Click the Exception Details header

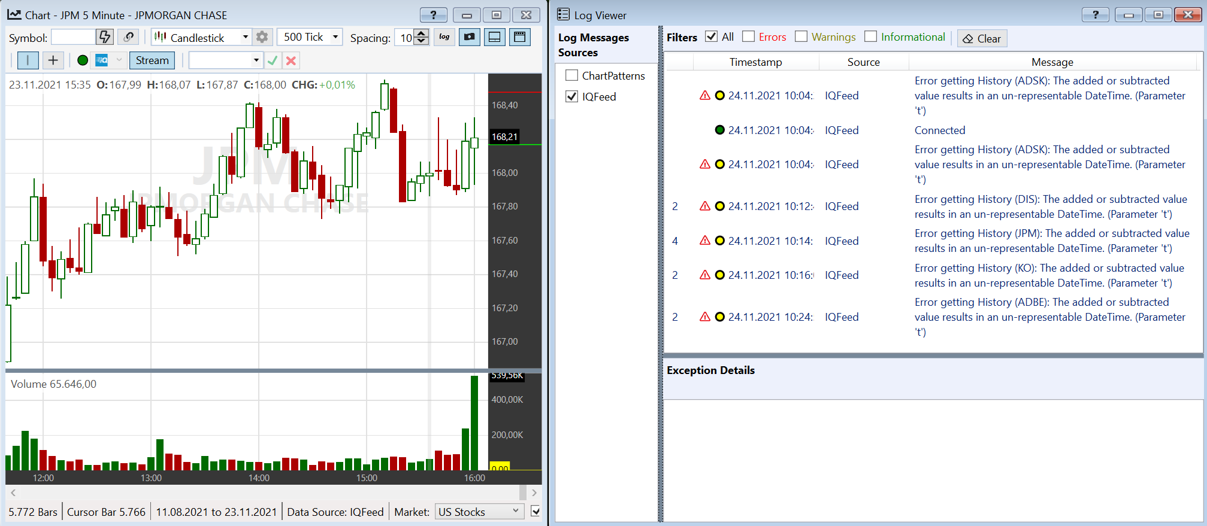tap(710, 370)
